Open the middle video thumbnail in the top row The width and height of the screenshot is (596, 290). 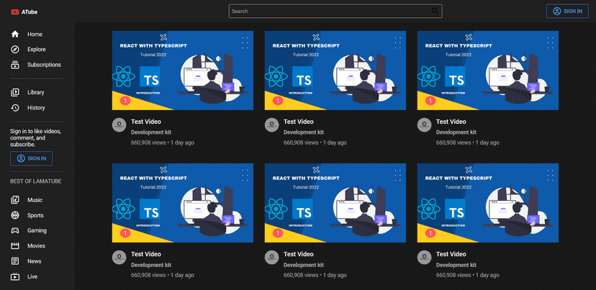point(335,71)
